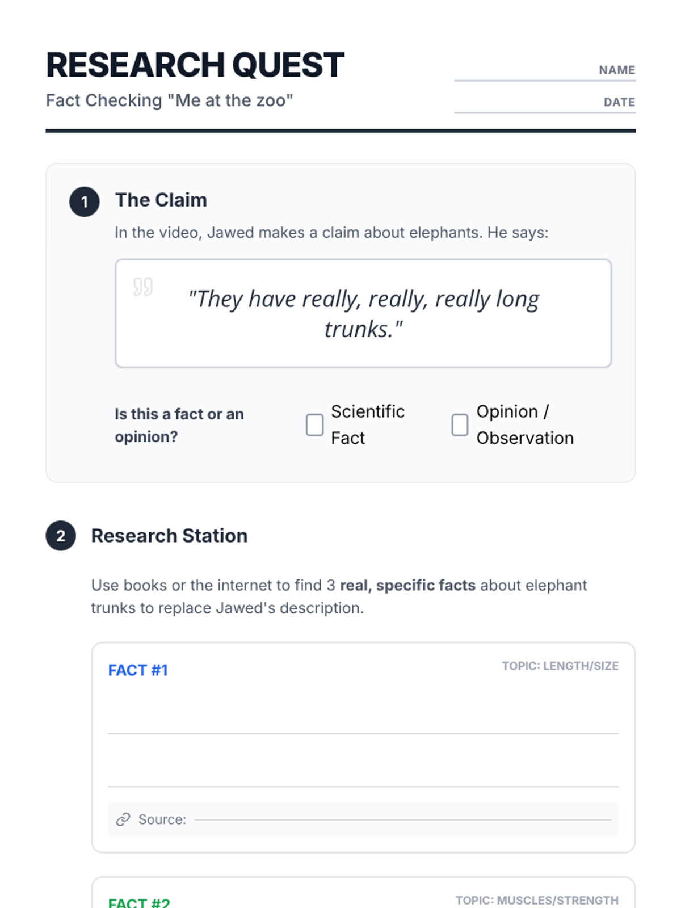Click the link icon beside Source

pyautogui.click(x=123, y=819)
